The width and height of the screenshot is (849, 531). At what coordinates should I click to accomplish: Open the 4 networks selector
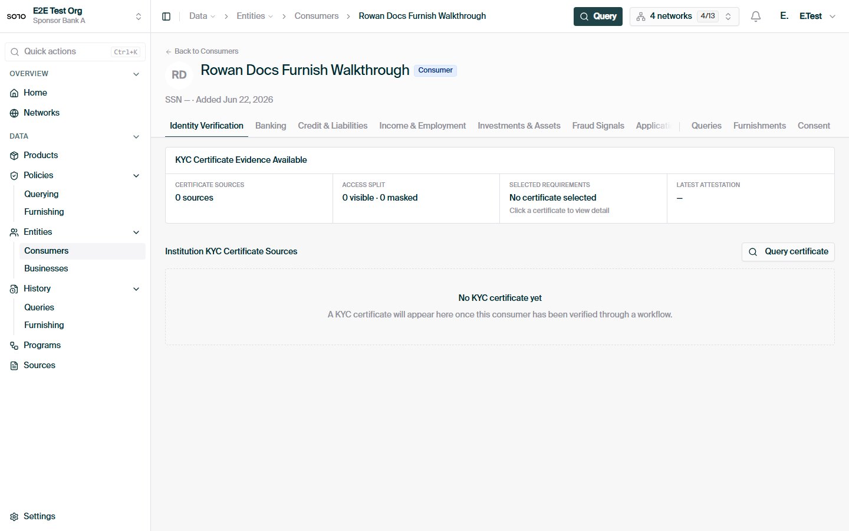coord(684,17)
